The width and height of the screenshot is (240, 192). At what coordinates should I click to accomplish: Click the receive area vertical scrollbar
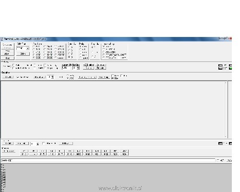point(226,110)
